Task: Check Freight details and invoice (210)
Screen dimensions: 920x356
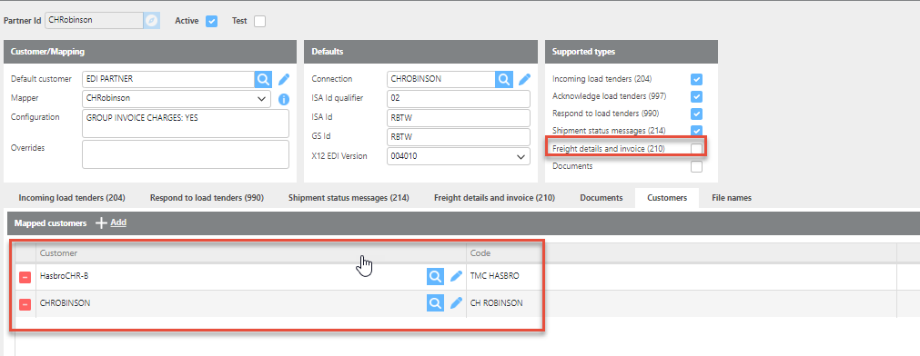Action: [x=696, y=149]
